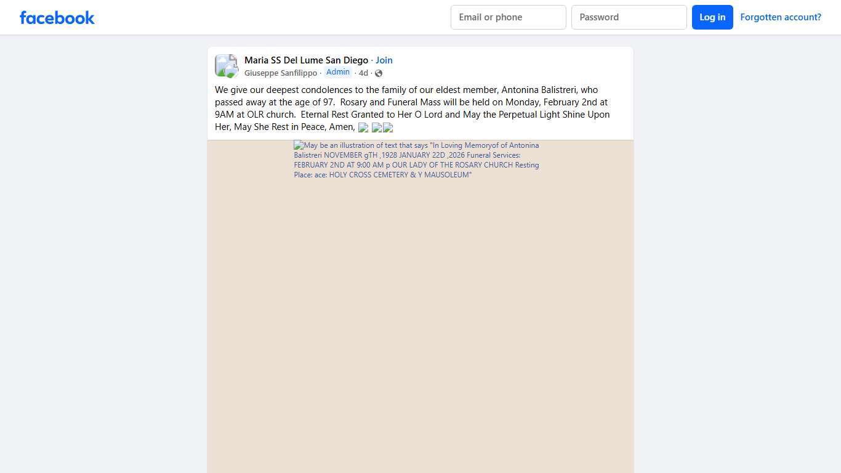Open the group's profile picture
The height and width of the screenshot is (473, 841).
(224, 63)
